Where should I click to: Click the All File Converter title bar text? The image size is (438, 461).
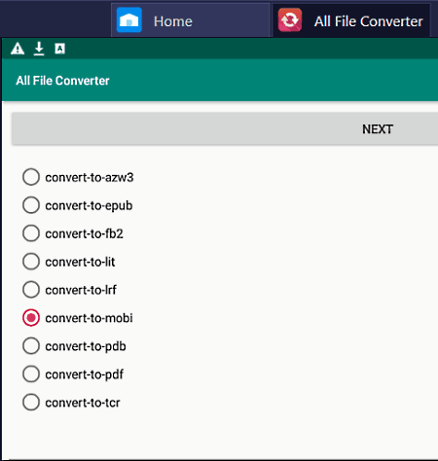click(x=62, y=81)
